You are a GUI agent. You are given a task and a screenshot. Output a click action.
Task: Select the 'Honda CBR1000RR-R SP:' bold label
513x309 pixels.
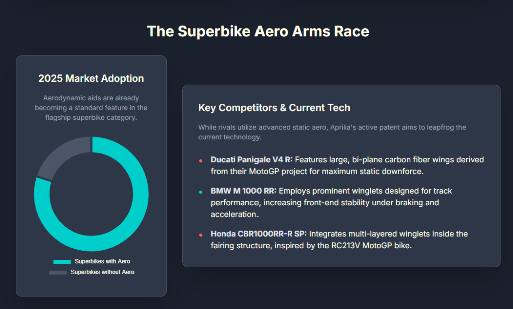click(259, 234)
